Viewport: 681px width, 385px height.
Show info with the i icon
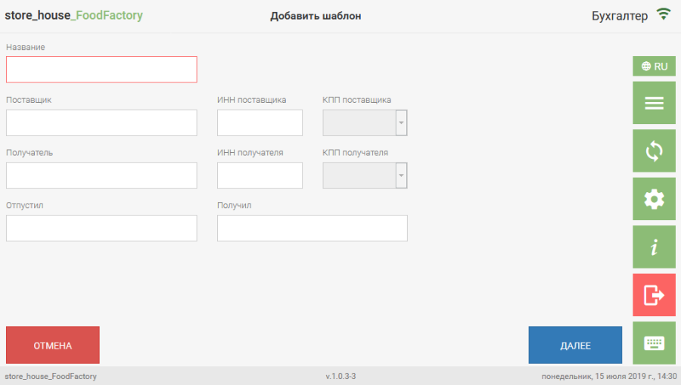click(654, 247)
